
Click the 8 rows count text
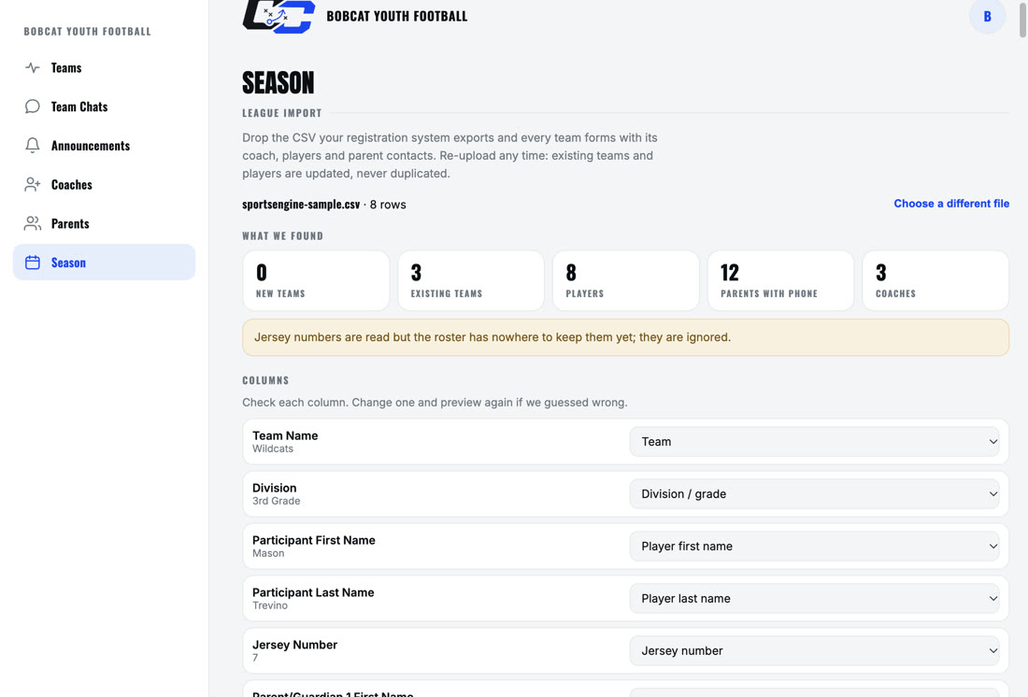pos(388,205)
